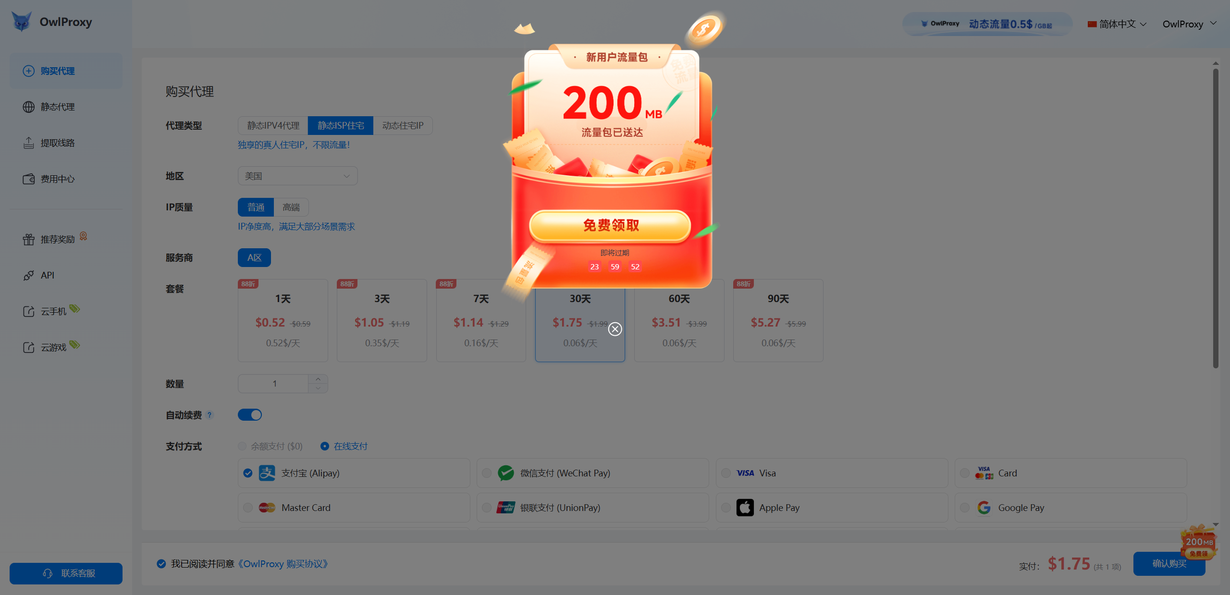
Task: Click the 自动续费 help question icon
Action: [209, 415]
